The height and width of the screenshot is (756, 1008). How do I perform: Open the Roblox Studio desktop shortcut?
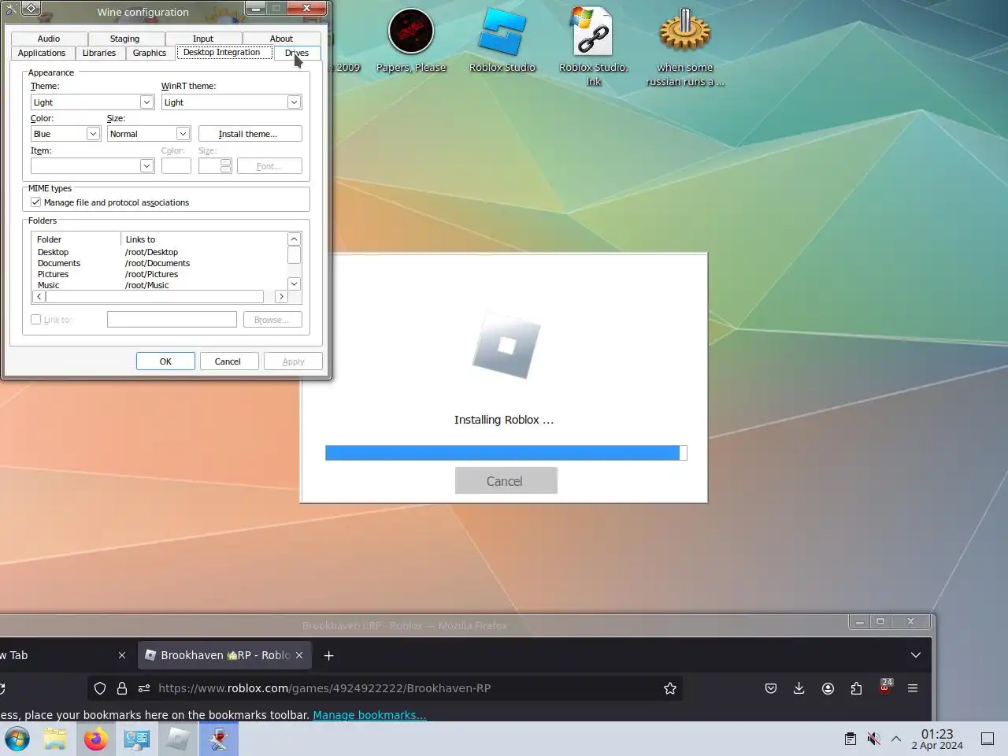click(x=502, y=40)
